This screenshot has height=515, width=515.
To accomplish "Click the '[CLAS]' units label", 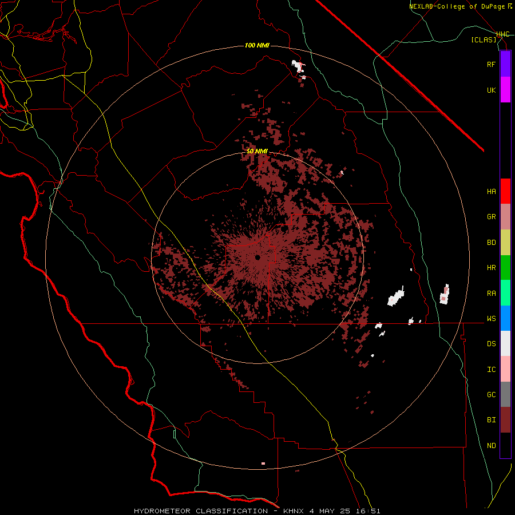I will click(484, 39).
